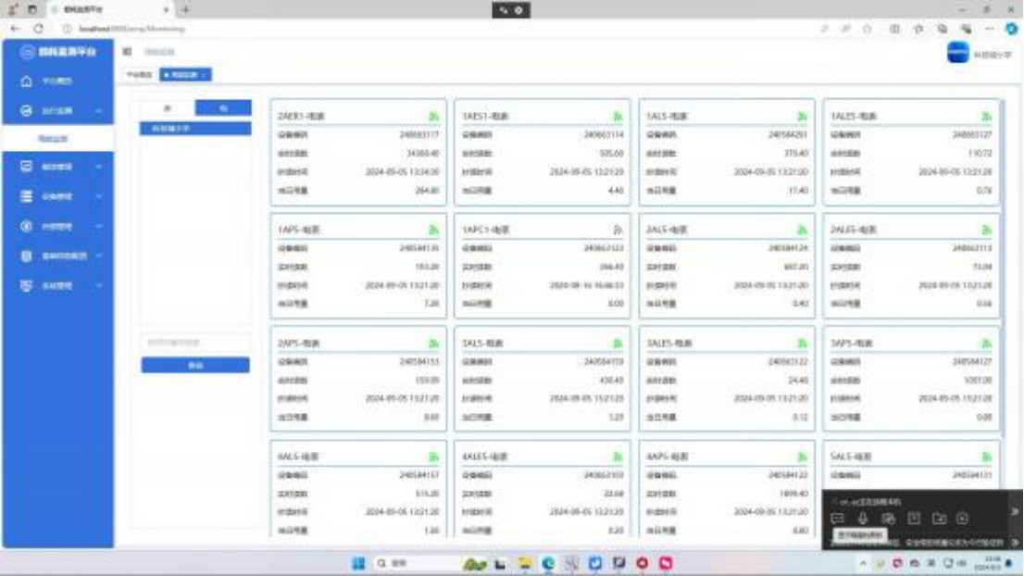Click the microphone icon in the dark overlay
Viewport: 1024px width, 576px height.
coord(863,519)
